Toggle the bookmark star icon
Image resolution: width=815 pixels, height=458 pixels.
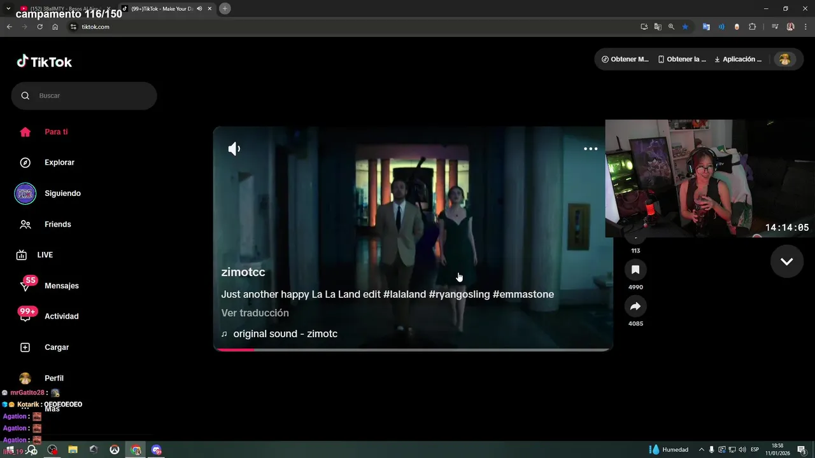click(x=685, y=27)
